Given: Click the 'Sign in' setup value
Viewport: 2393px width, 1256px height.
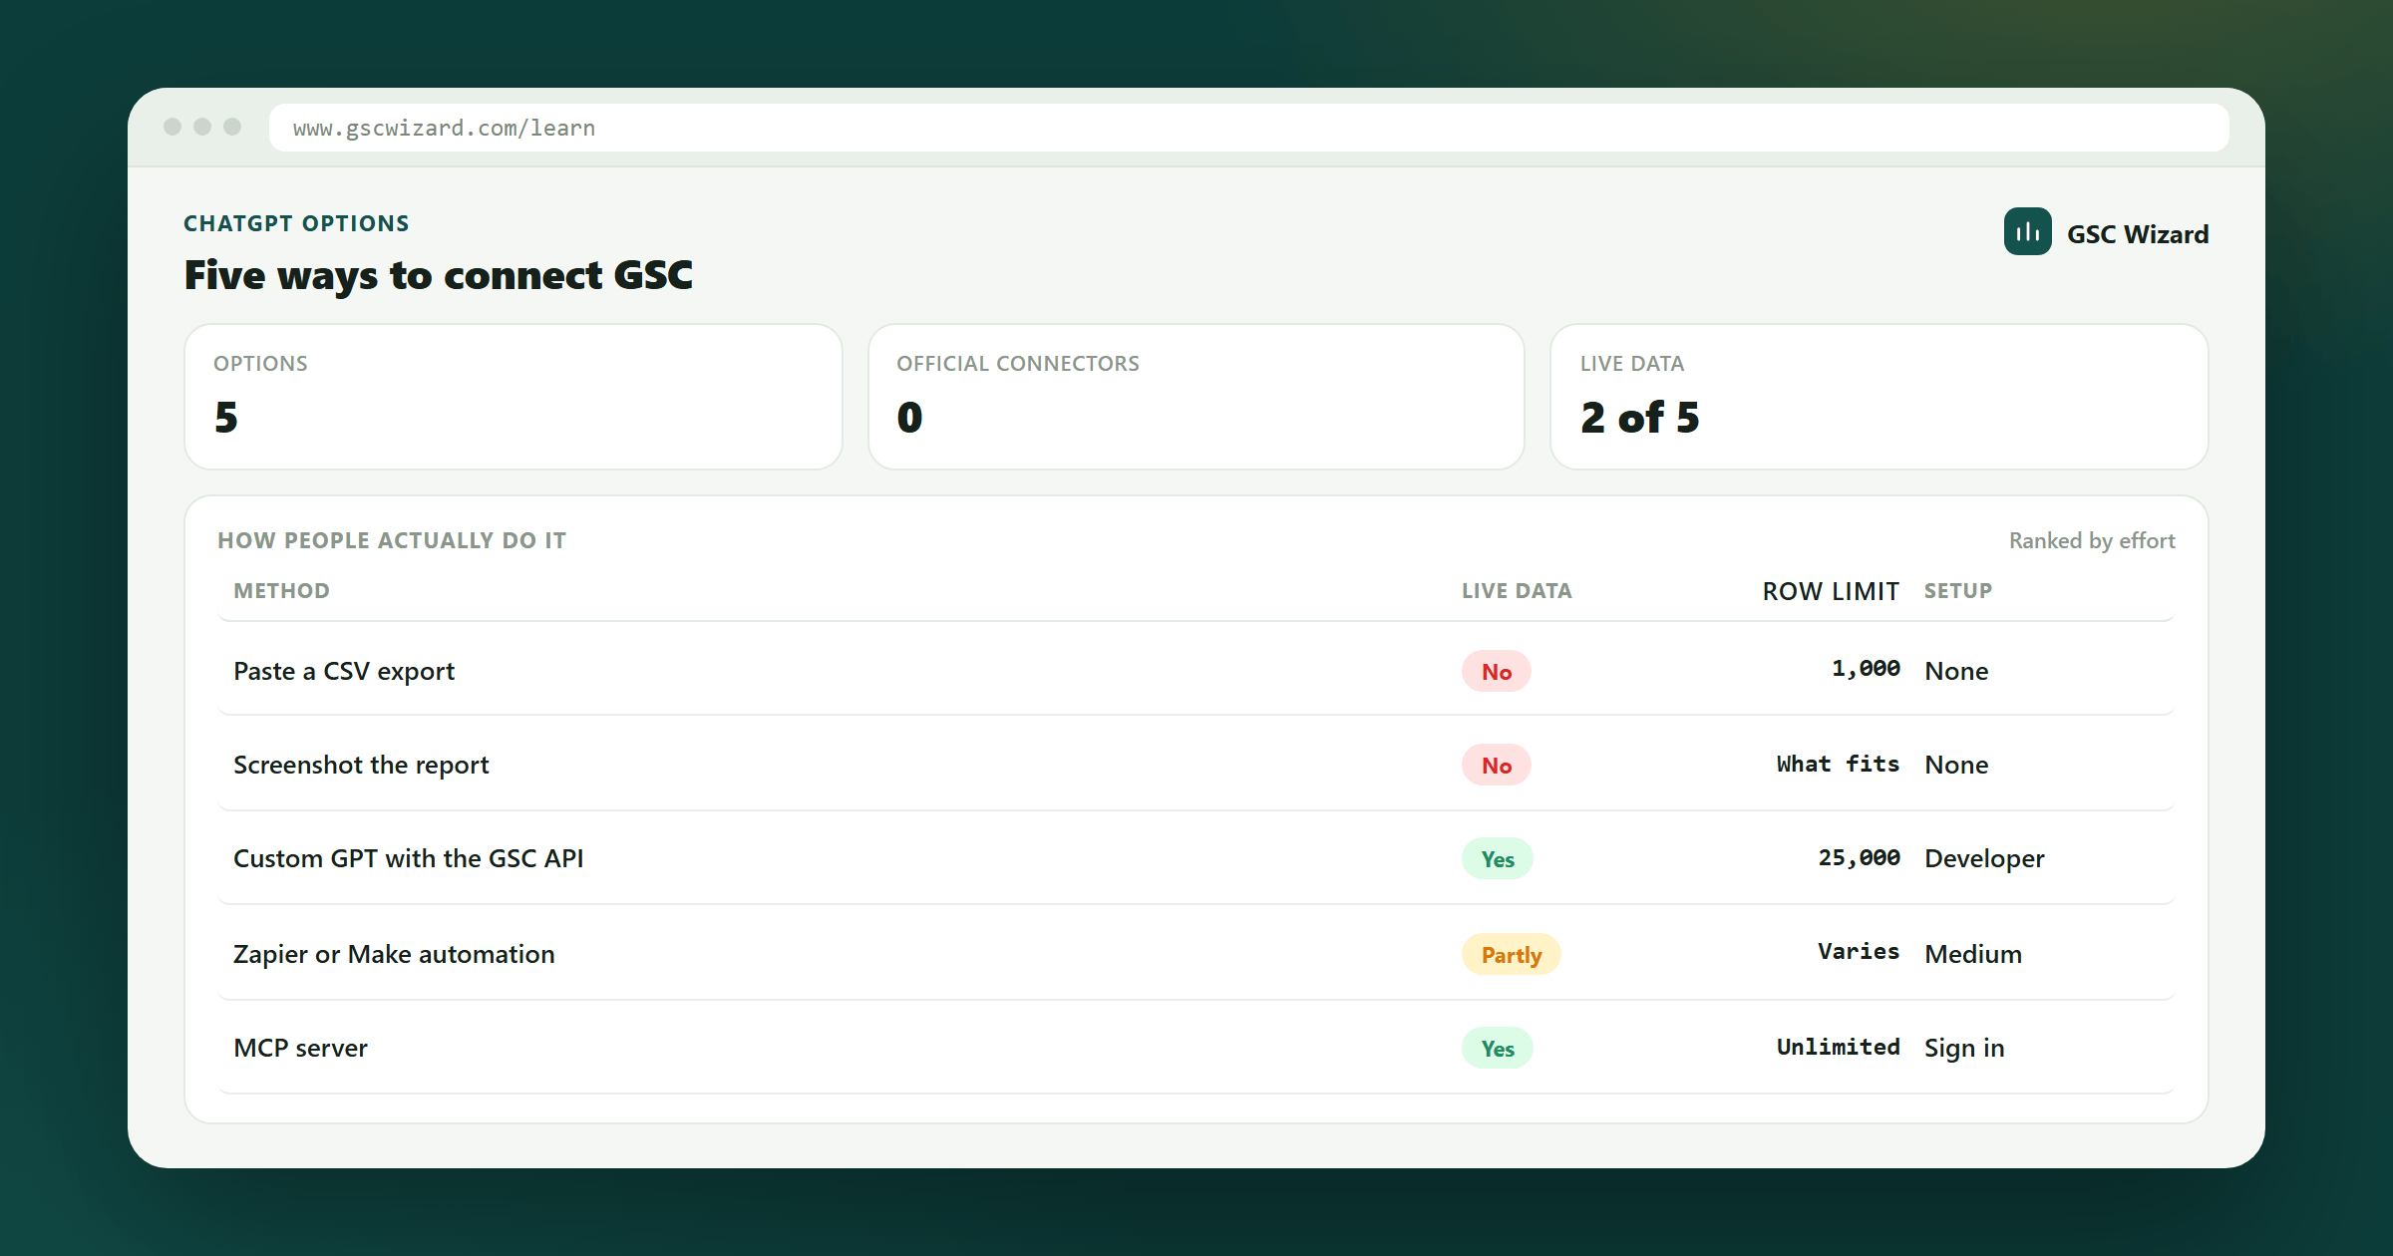Looking at the screenshot, I should coord(1964,1048).
